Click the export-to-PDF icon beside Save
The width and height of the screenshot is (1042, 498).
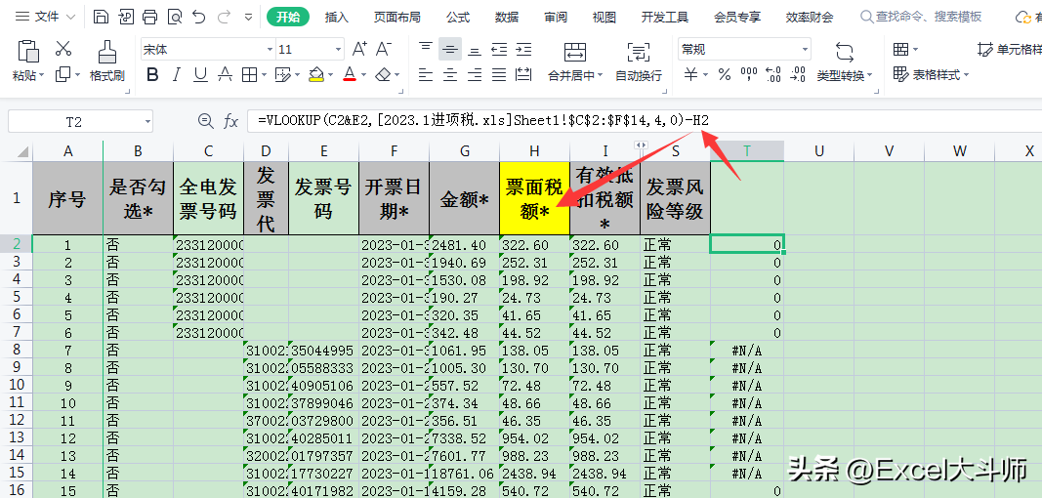[x=126, y=17]
